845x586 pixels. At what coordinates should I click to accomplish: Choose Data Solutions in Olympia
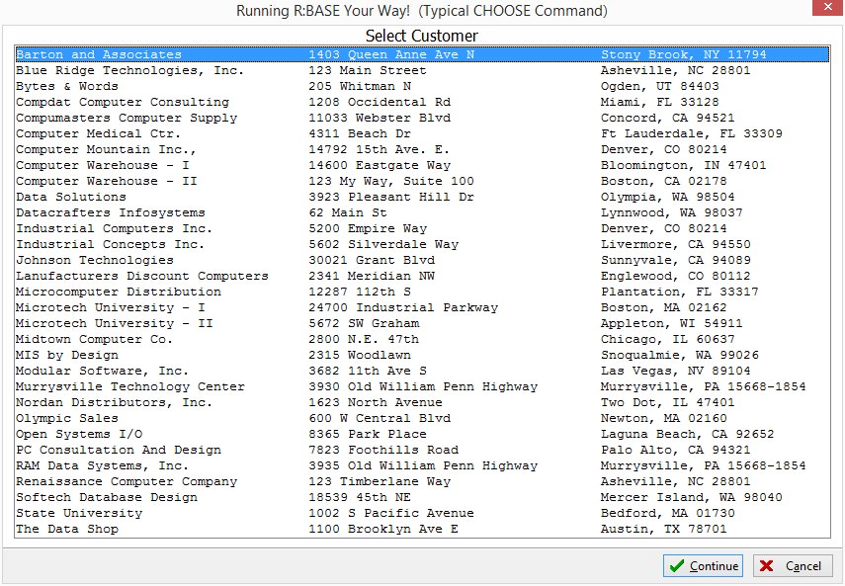coord(57,198)
